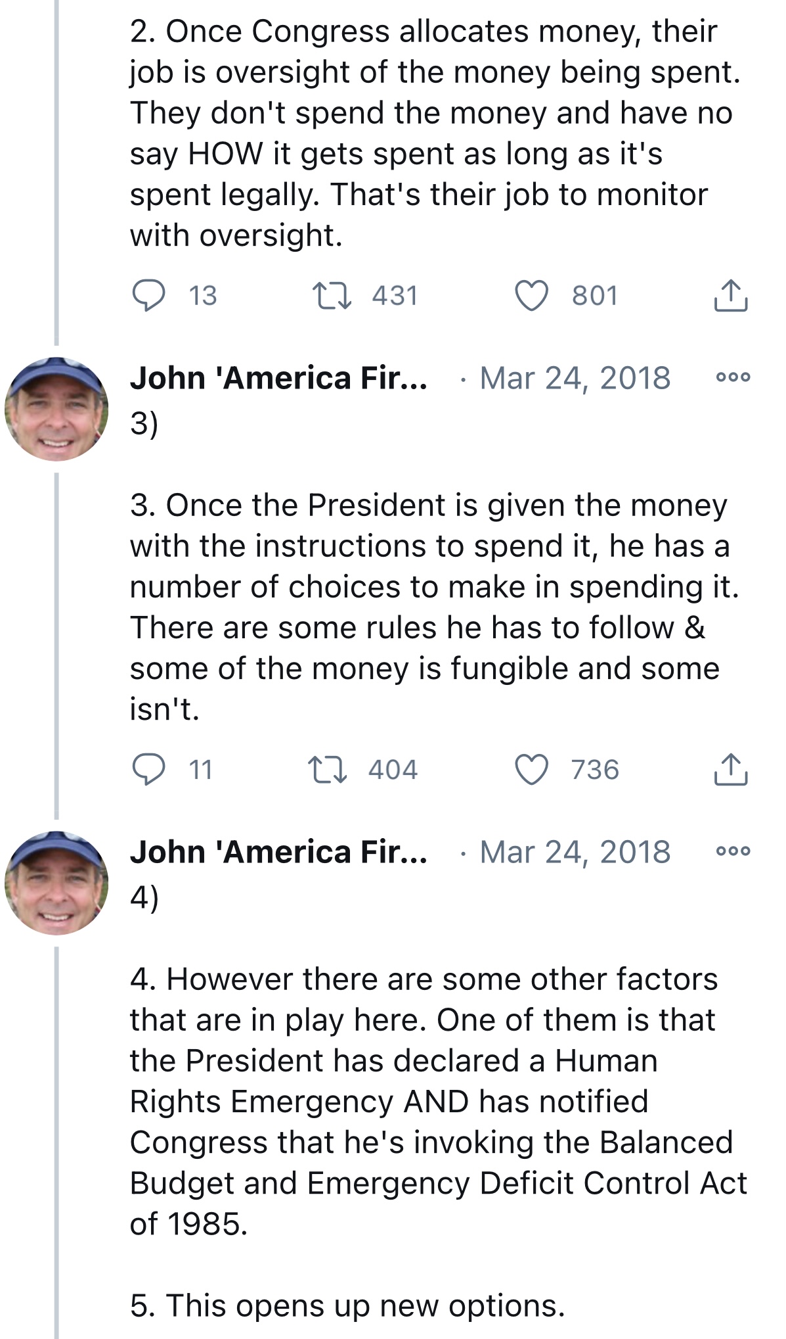This screenshot has height=1339, width=786.
Task: Open profile picture beside tweet 3)
Action: point(56,408)
